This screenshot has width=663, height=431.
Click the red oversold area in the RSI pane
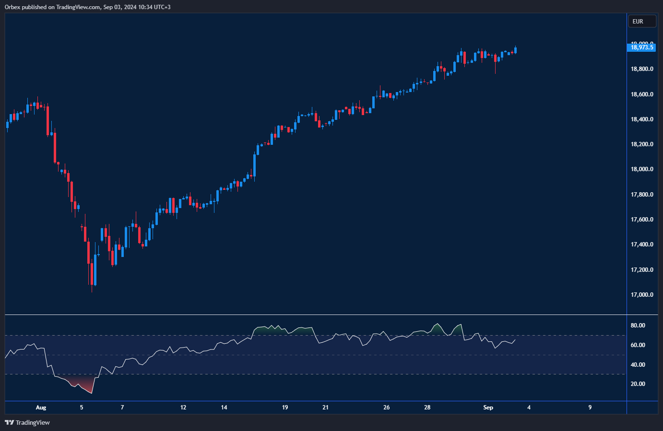83,384
